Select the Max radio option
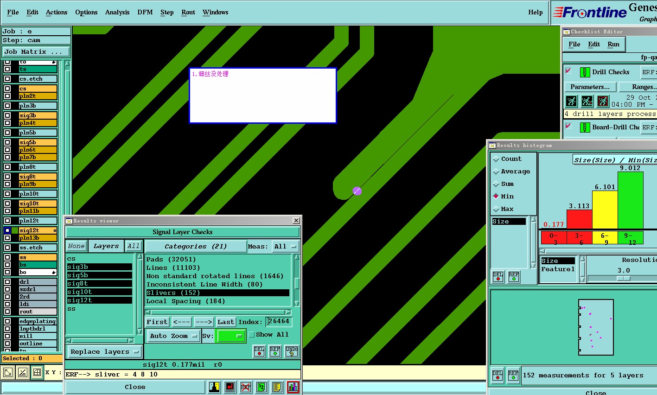 [496, 209]
